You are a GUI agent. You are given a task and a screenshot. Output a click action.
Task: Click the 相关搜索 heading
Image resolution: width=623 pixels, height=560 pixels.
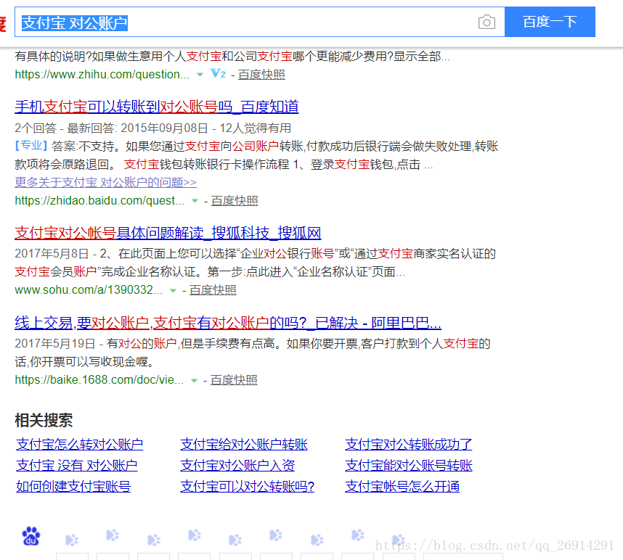click(44, 420)
